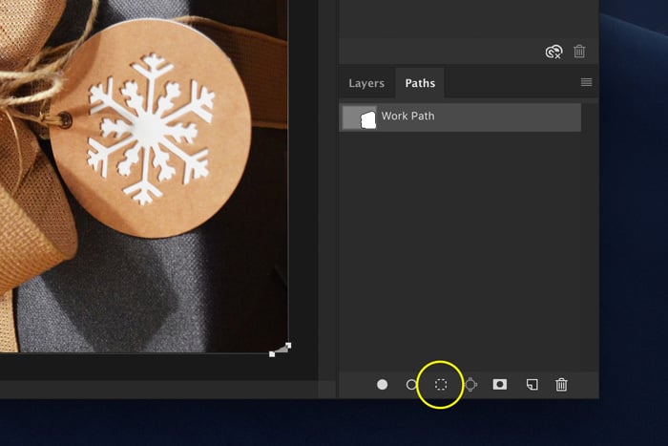668x446 pixels.
Task: Select the Work Path row
Action: [x=460, y=117]
